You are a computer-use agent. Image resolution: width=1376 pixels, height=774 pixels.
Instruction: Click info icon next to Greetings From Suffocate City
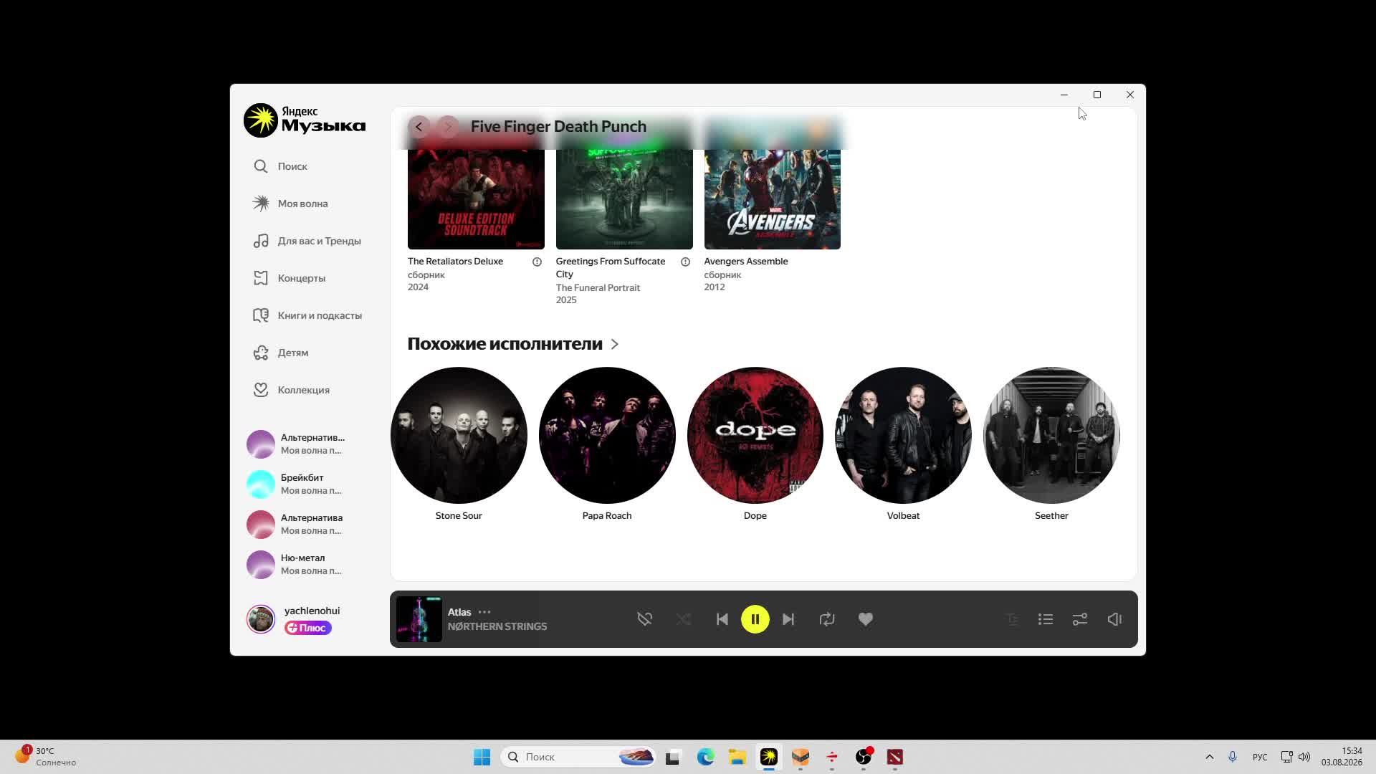685,262
